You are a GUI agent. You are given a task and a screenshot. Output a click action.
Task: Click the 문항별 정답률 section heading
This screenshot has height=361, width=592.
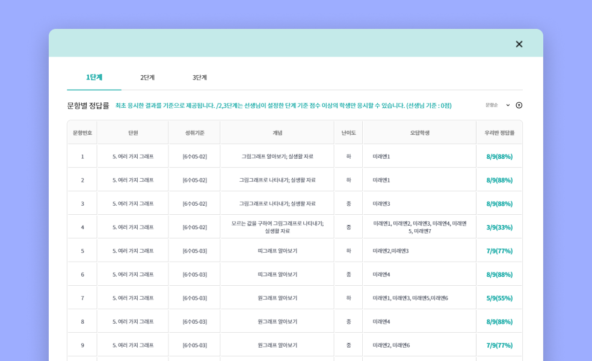88,106
